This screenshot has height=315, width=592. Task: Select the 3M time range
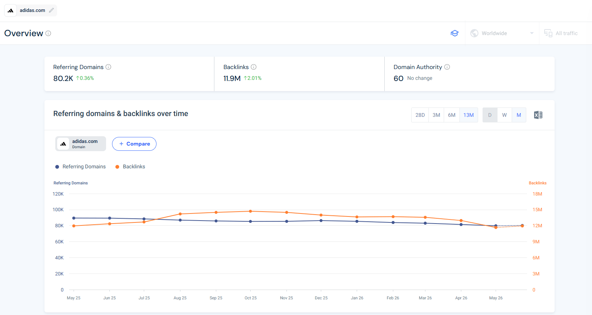pos(436,115)
